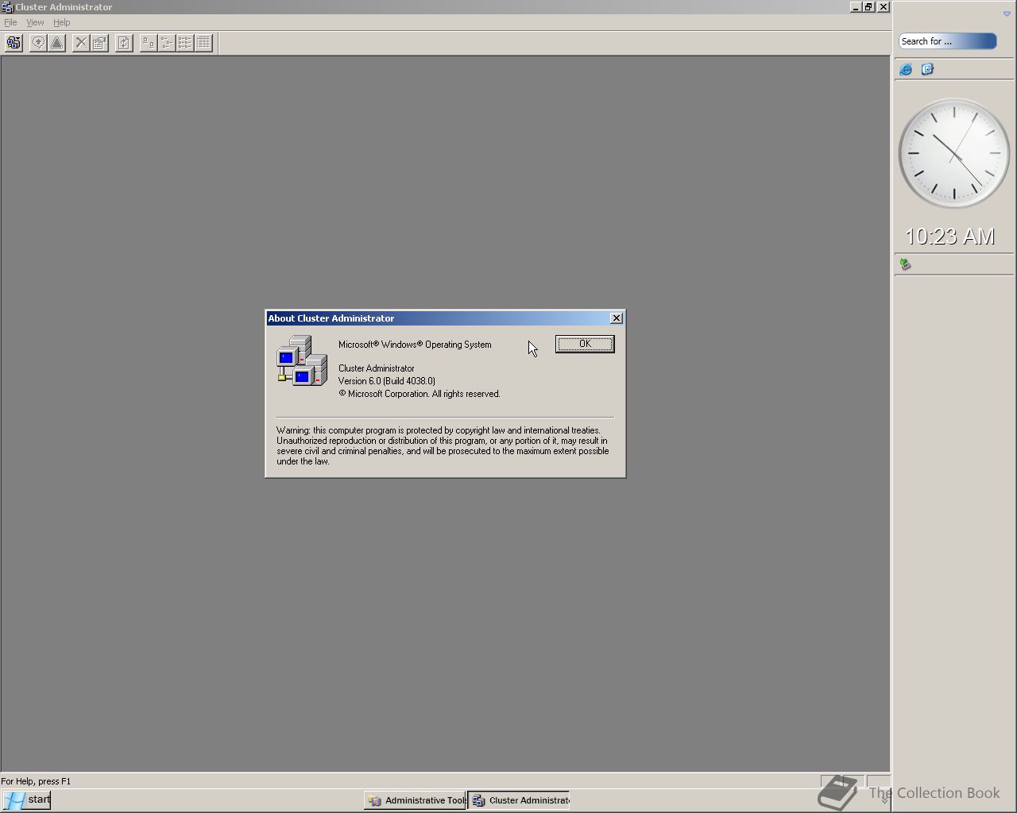The width and height of the screenshot is (1017, 813).
Task: Switch to Details view in toolbar
Action: (x=203, y=43)
